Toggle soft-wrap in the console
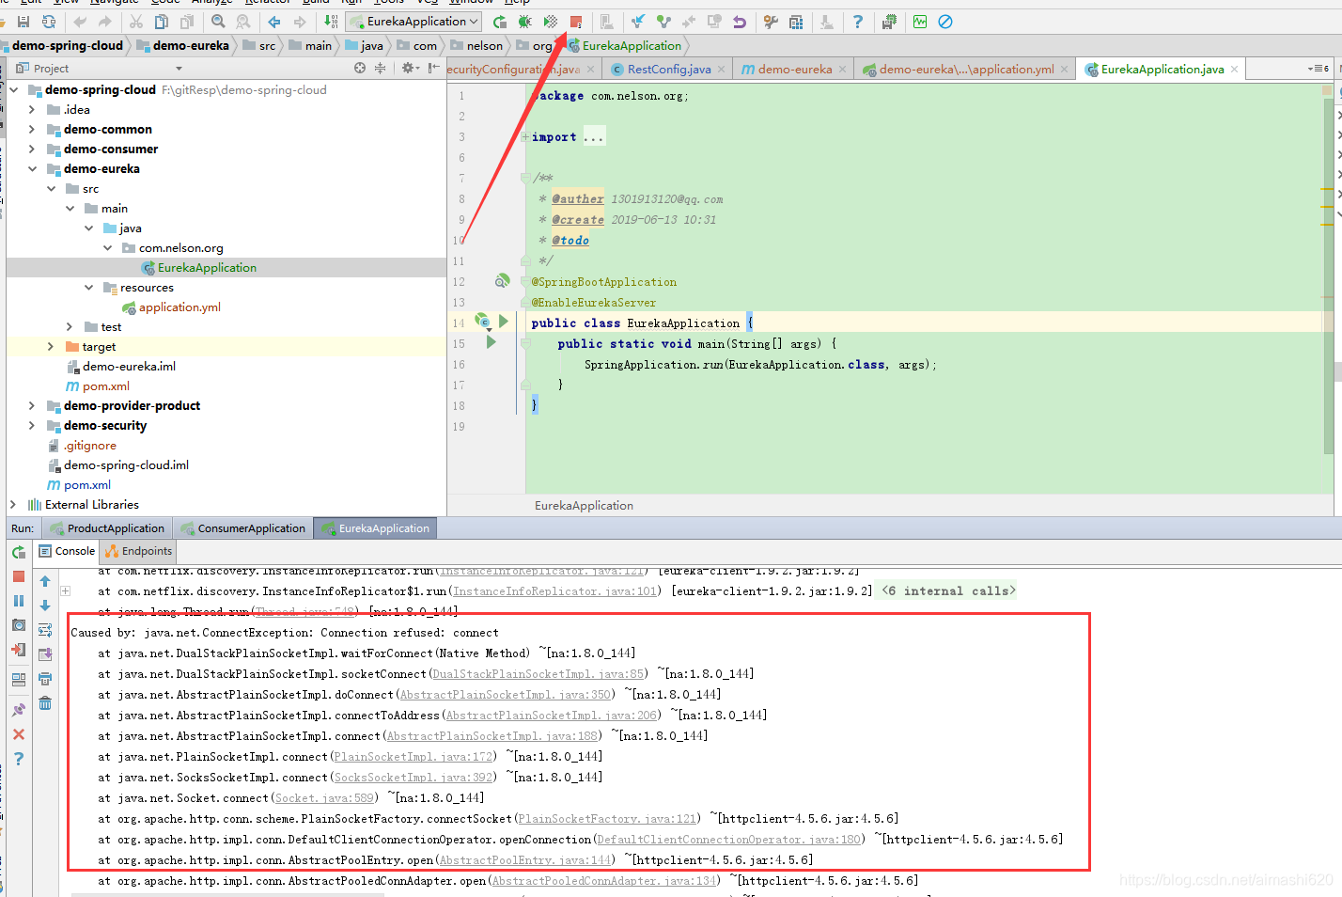 pyautogui.click(x=45, y=630)
